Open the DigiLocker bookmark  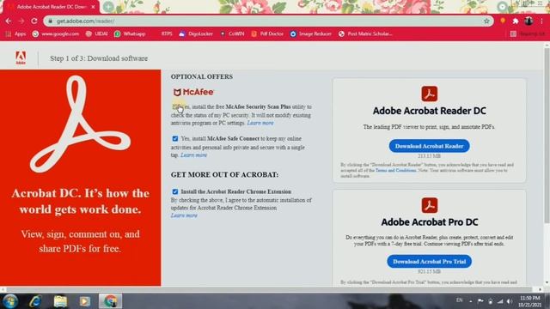[196, 34]
